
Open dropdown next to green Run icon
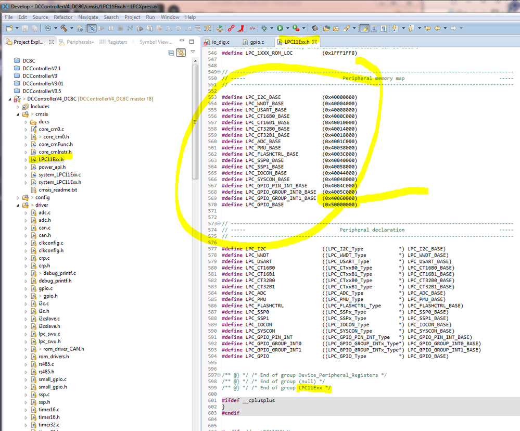tap(287, 28)
